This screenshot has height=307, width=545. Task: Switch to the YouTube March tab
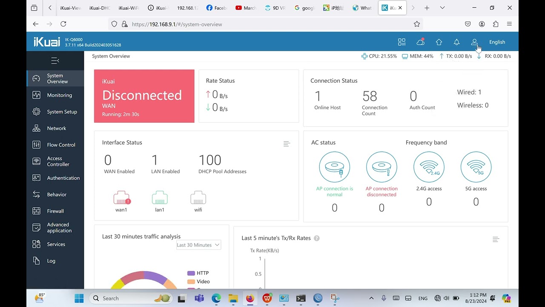pos(246,8)
